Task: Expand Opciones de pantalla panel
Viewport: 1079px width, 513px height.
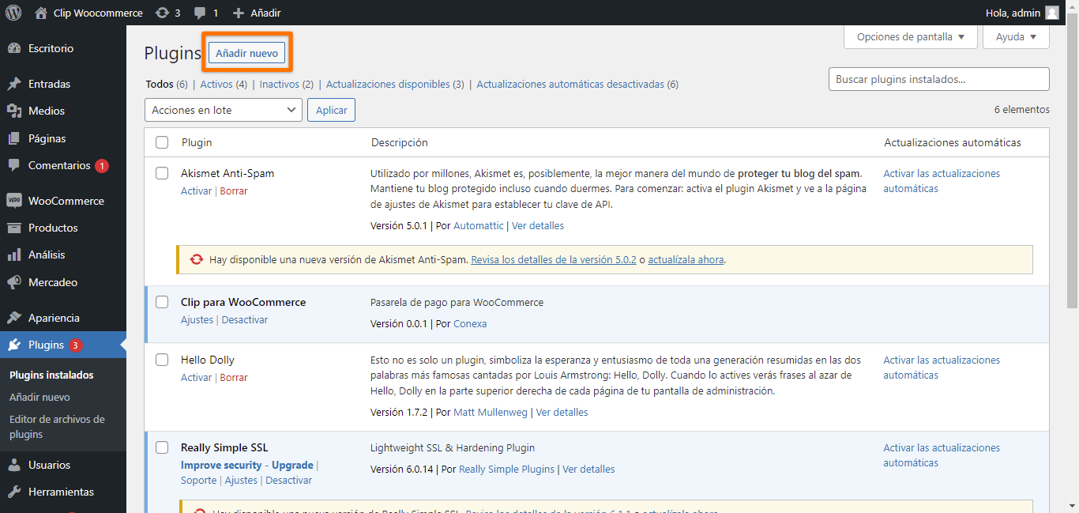Action: click(x=911, y=36)
